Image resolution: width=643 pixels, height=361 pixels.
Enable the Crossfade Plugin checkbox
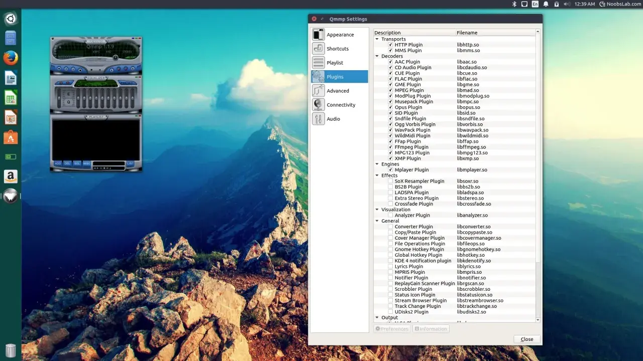(x=390, y=204)
